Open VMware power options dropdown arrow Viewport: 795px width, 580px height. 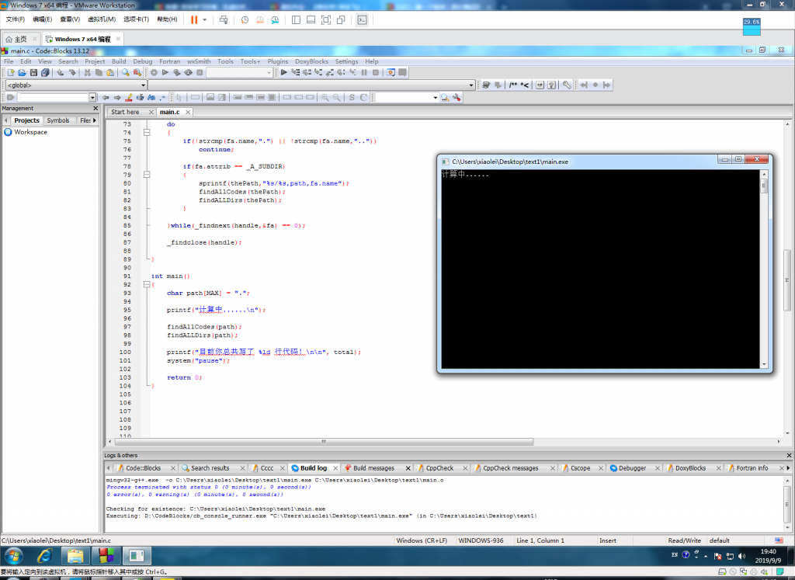[205, 19]
